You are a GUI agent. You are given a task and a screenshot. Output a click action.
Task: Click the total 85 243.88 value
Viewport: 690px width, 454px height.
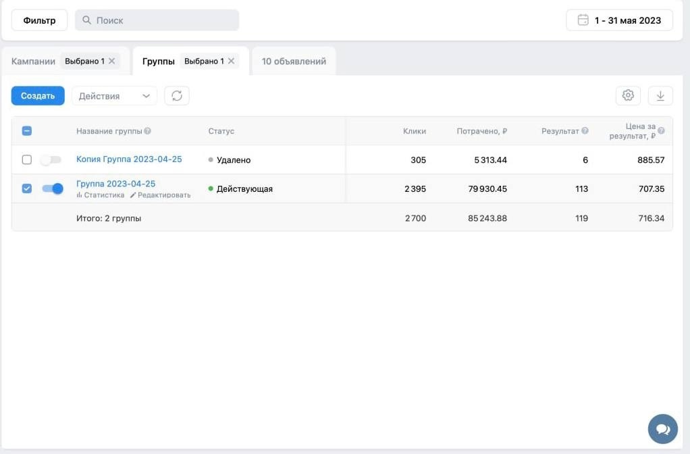487,218
